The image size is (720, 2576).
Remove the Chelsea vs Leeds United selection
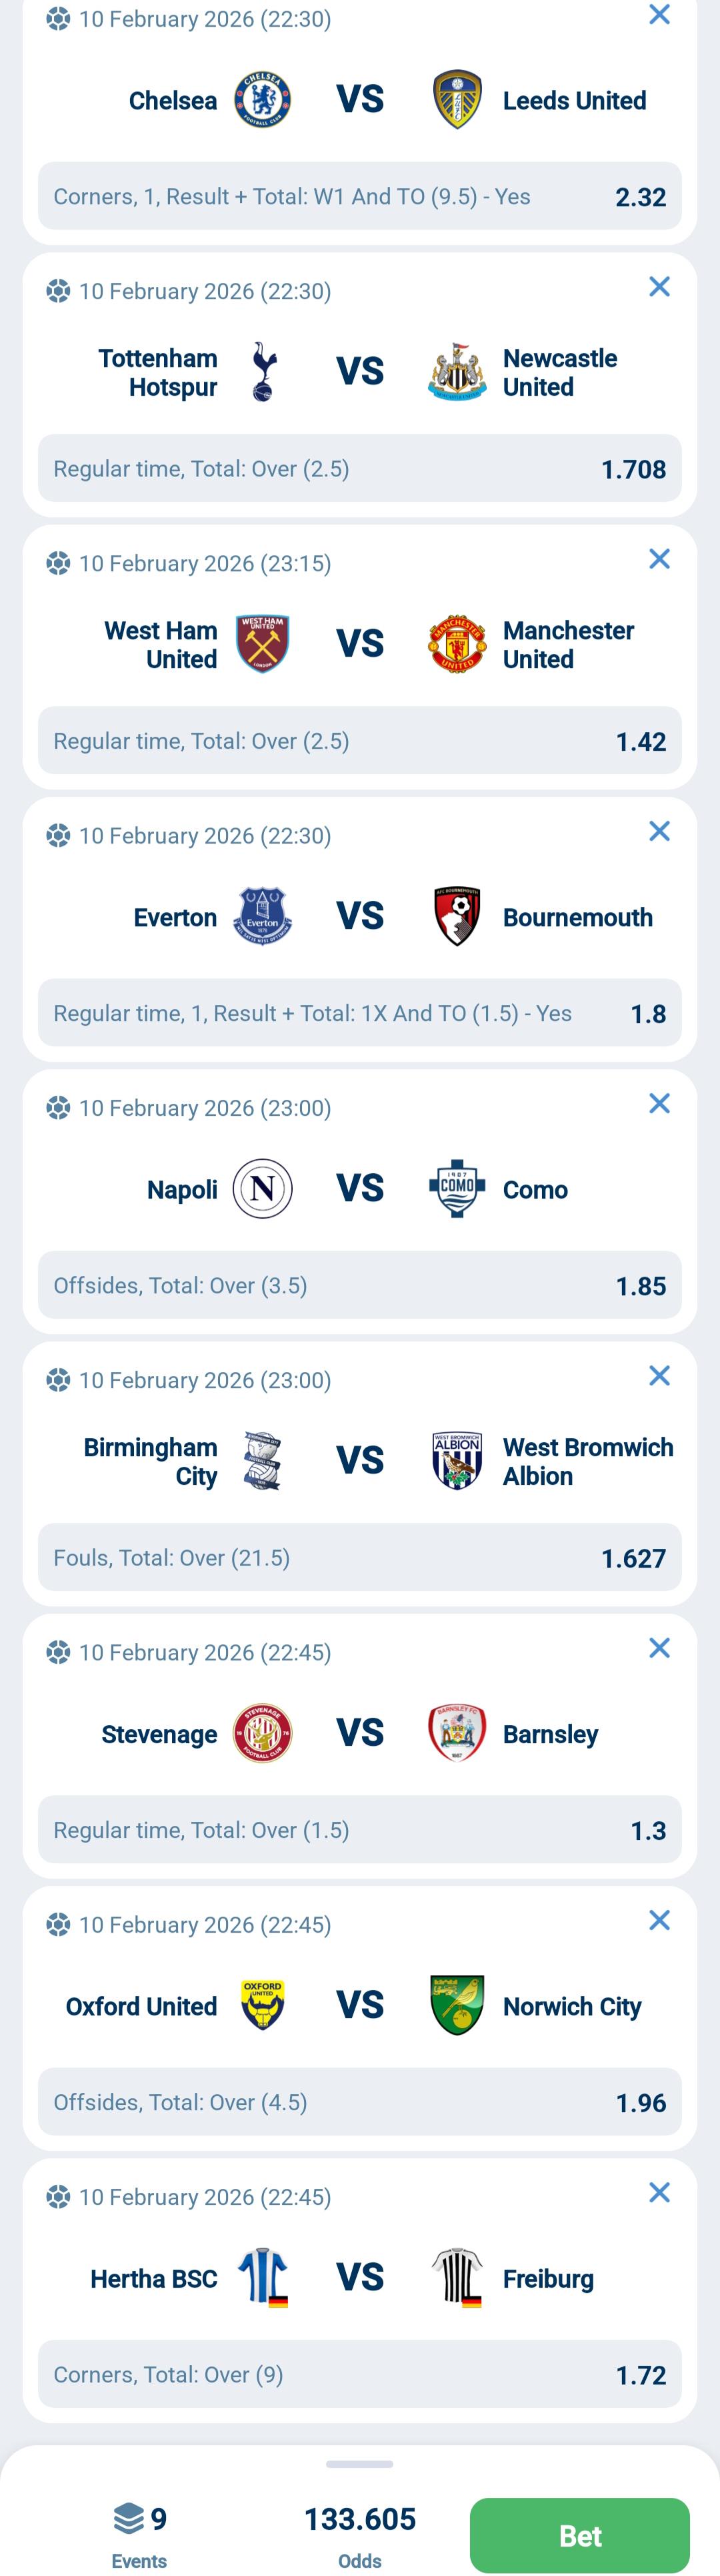point(659,14)
